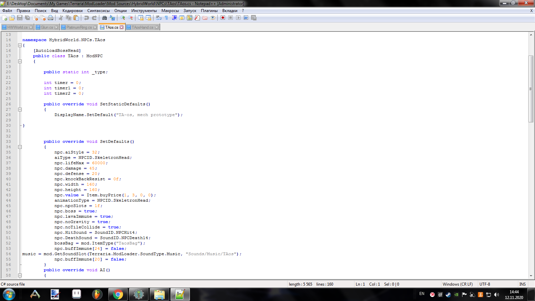
Task: Click the Cut scissors icon
Action: point(61,18)
